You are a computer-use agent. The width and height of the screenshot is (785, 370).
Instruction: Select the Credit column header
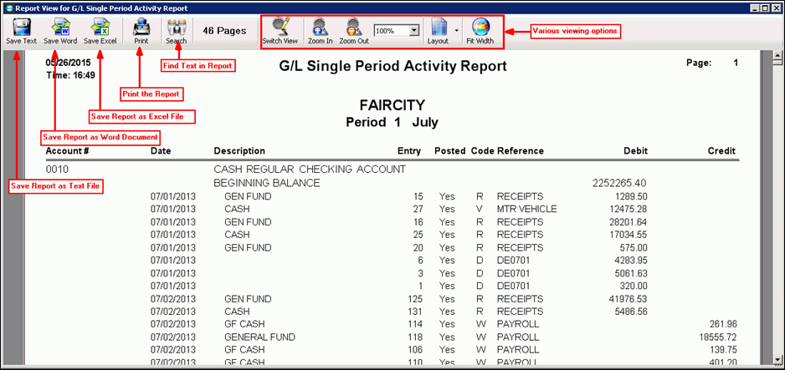click(x=721, y=151)
